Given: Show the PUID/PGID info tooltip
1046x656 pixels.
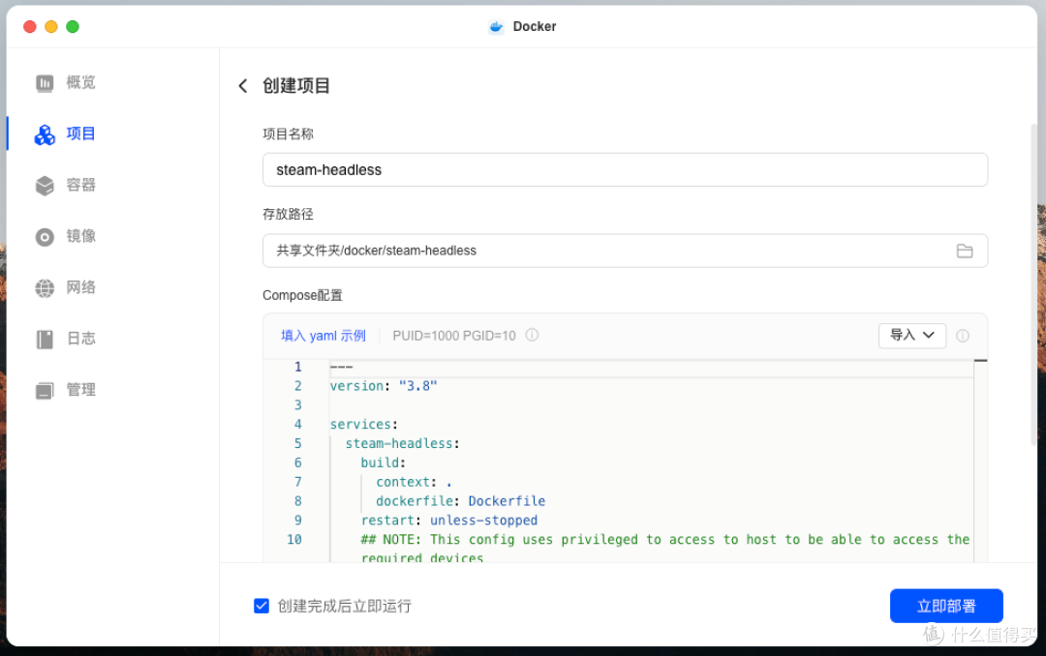Looking at the screenshot, I should pyautogui.click(x=532, y=335).
